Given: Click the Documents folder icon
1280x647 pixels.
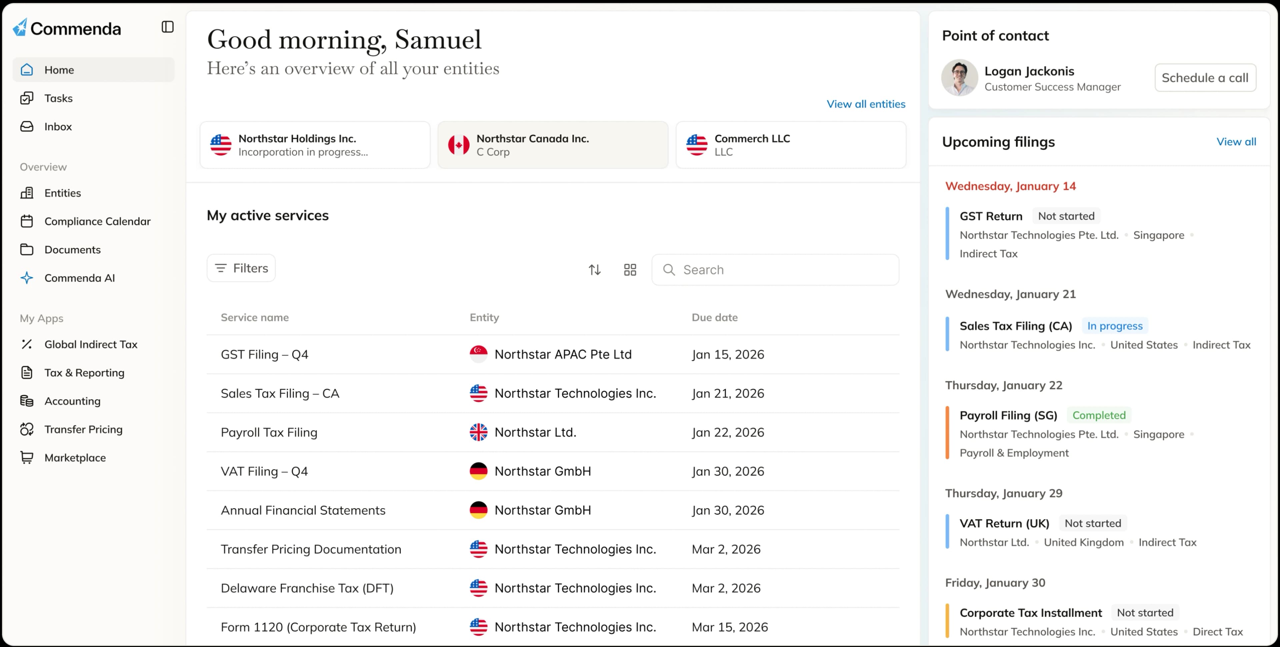Looking at the screenshot, I should tap(27, 250).
